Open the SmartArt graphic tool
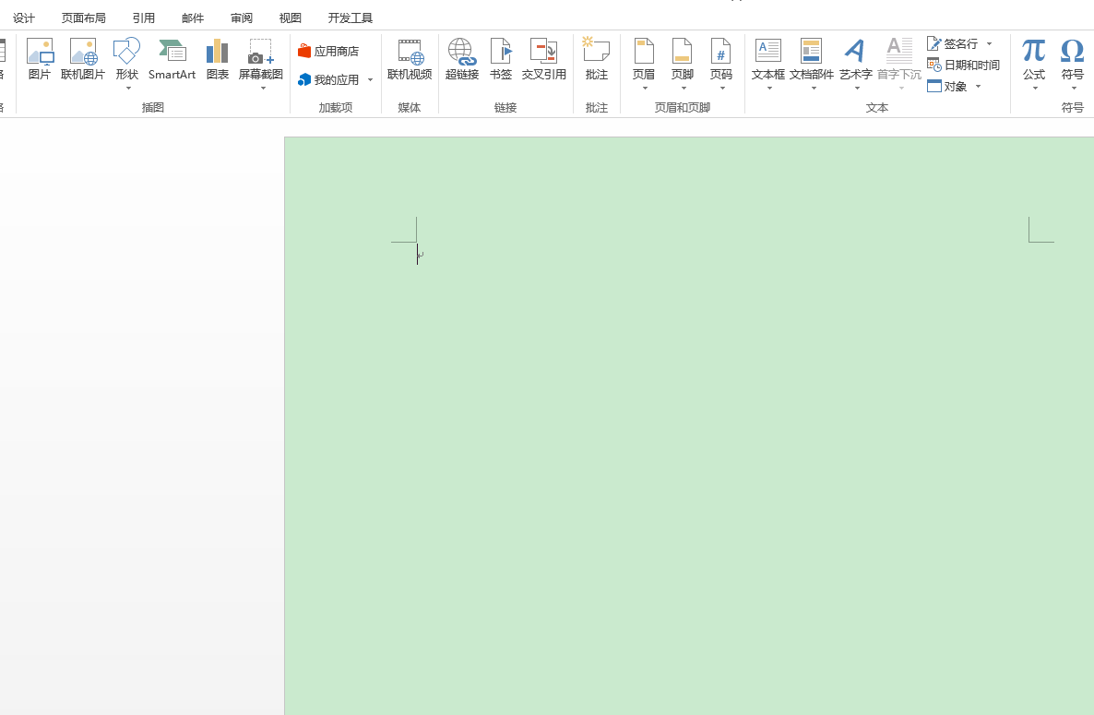1094x715 pixels. click(x=172, y=59)
